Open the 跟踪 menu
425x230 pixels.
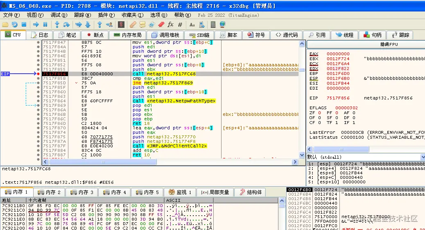pyautogui.click(x=82, y=15)
